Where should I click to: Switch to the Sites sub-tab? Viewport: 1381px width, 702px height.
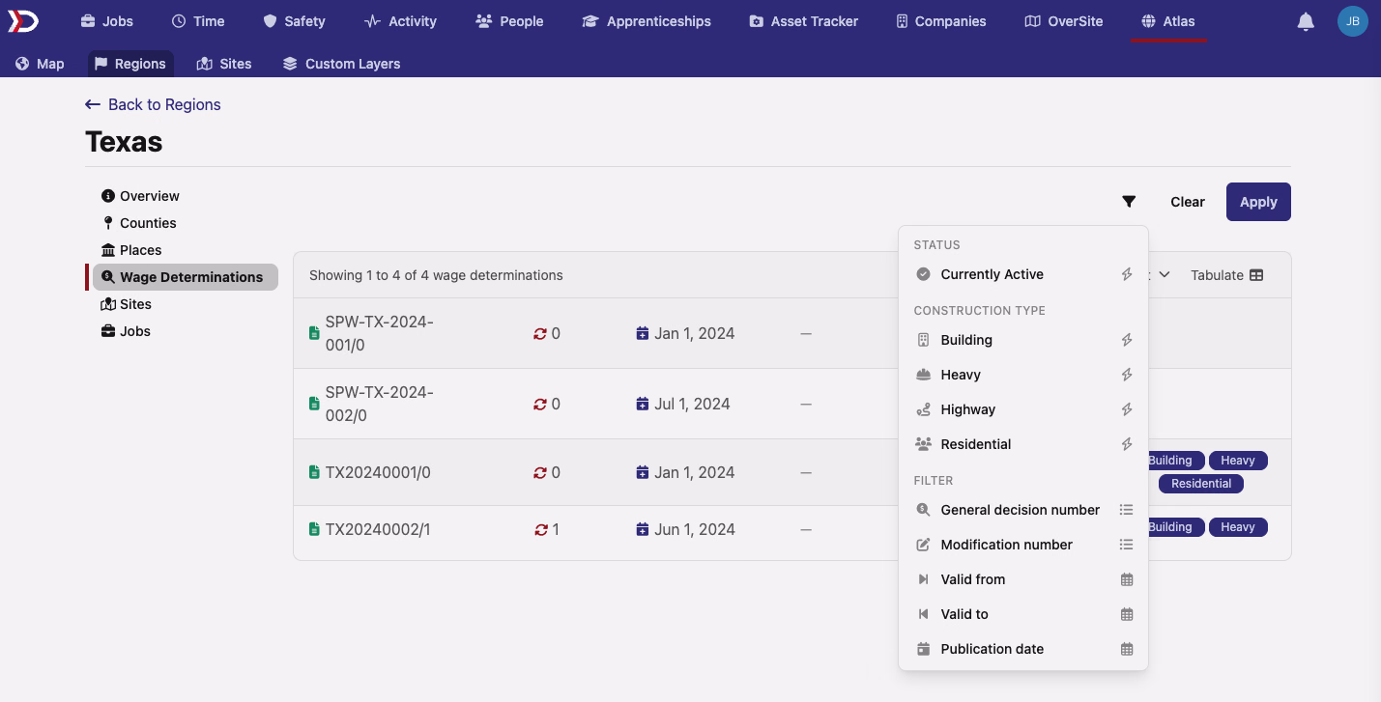click(224, 64)
